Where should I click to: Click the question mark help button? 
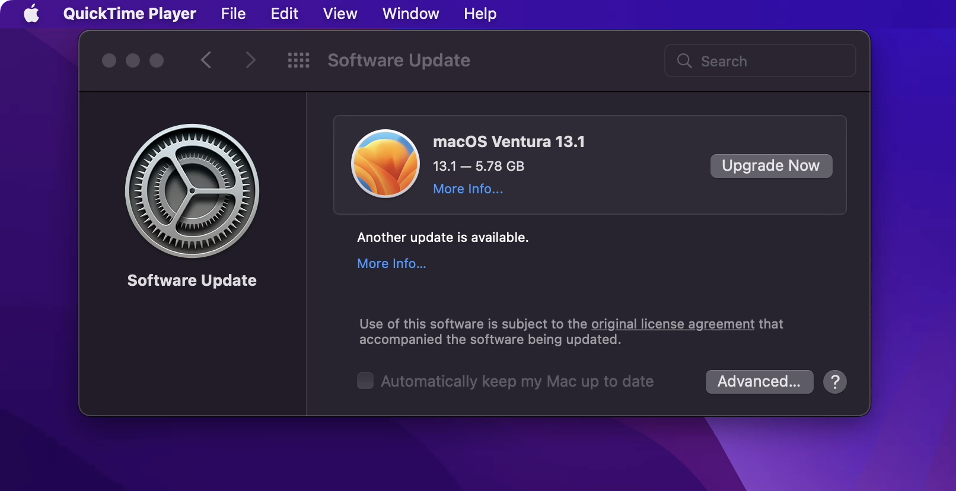835,382
